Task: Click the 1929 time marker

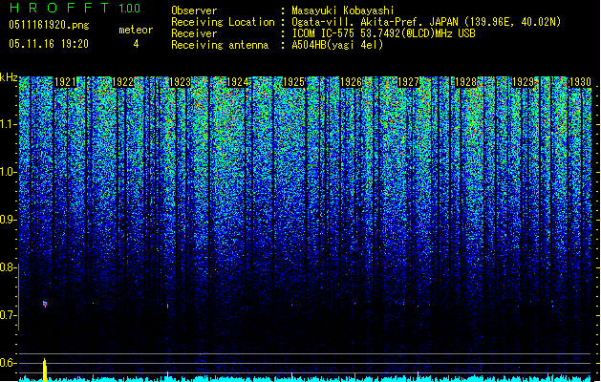Action: 524,82
